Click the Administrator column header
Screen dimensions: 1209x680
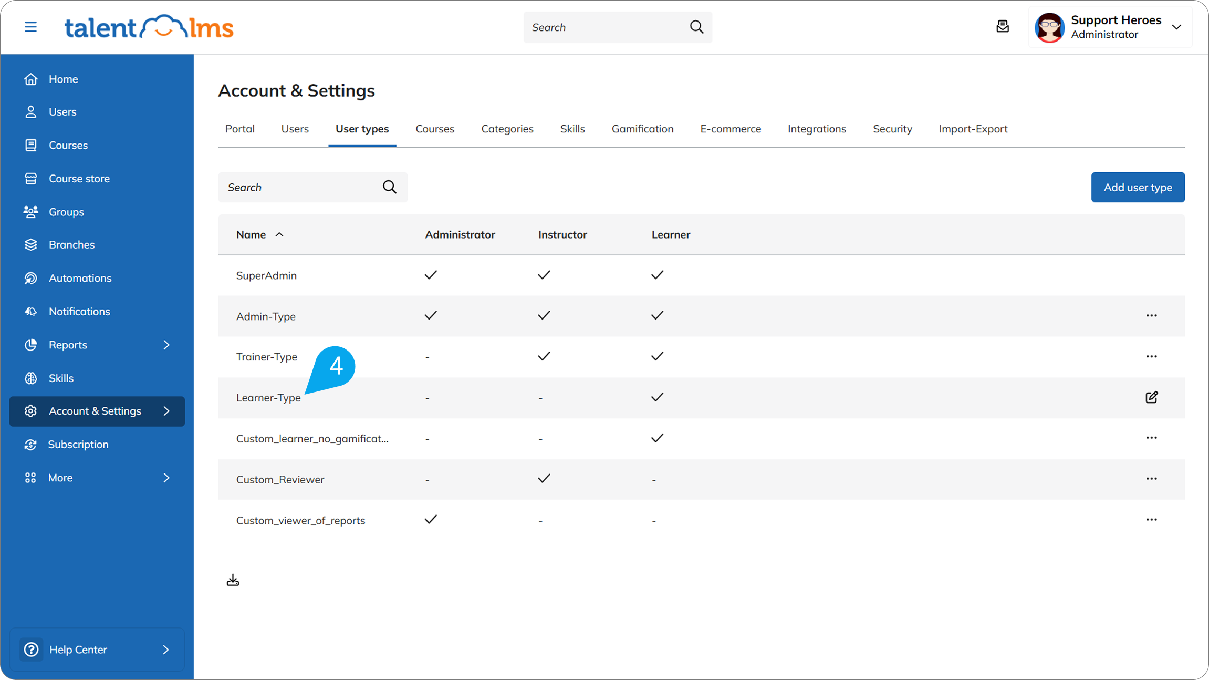[x=460, y=235]
